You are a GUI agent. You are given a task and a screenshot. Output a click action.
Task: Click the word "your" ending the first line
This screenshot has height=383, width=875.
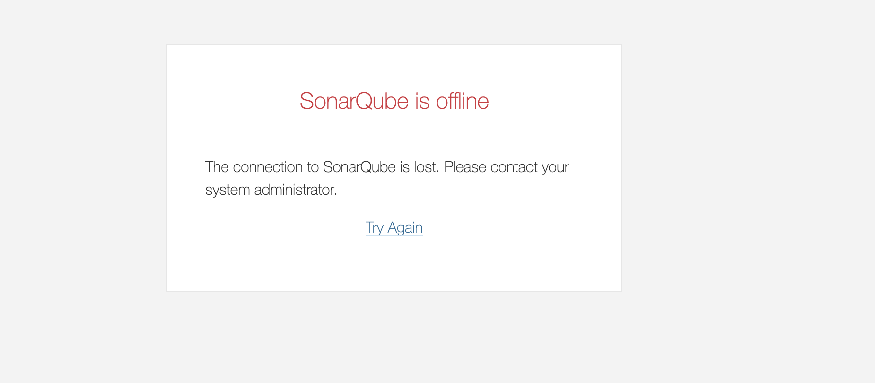point(555,167)
